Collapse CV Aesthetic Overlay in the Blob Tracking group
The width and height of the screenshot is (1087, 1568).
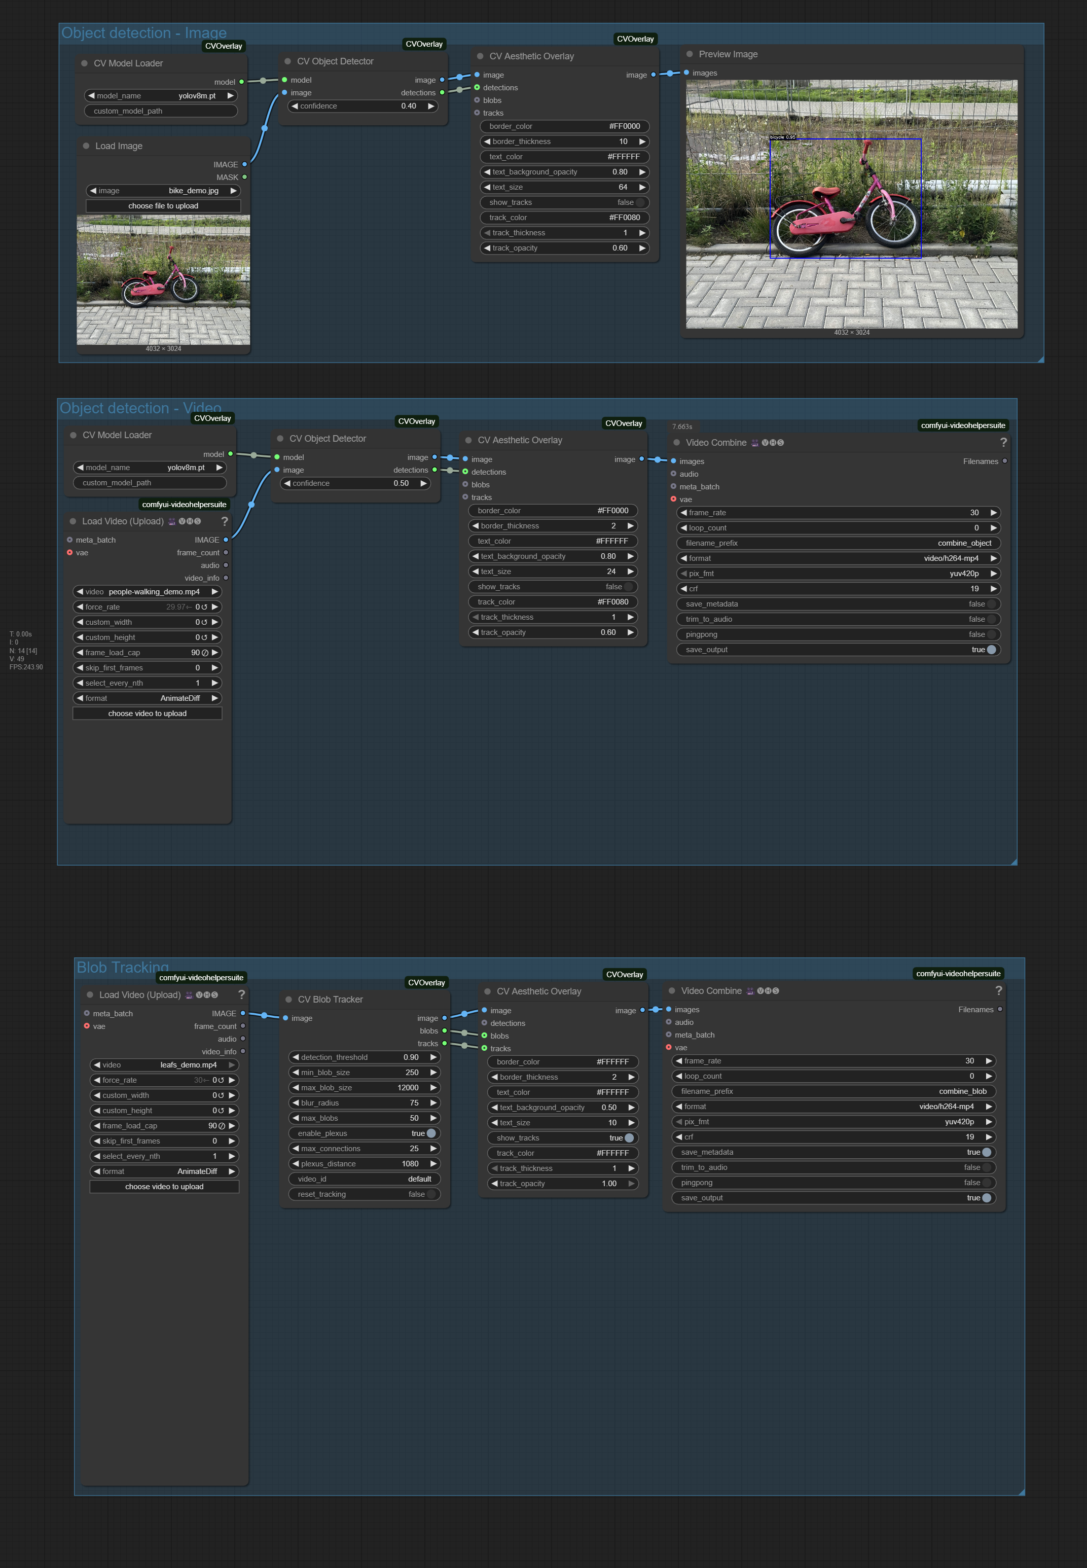(487, 991)
